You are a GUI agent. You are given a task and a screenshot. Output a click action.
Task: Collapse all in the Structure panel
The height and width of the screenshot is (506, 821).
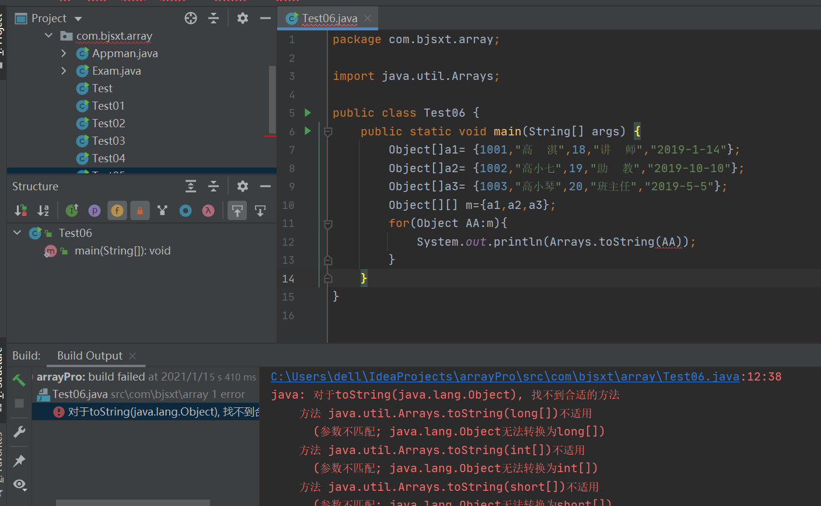point(214,186)
